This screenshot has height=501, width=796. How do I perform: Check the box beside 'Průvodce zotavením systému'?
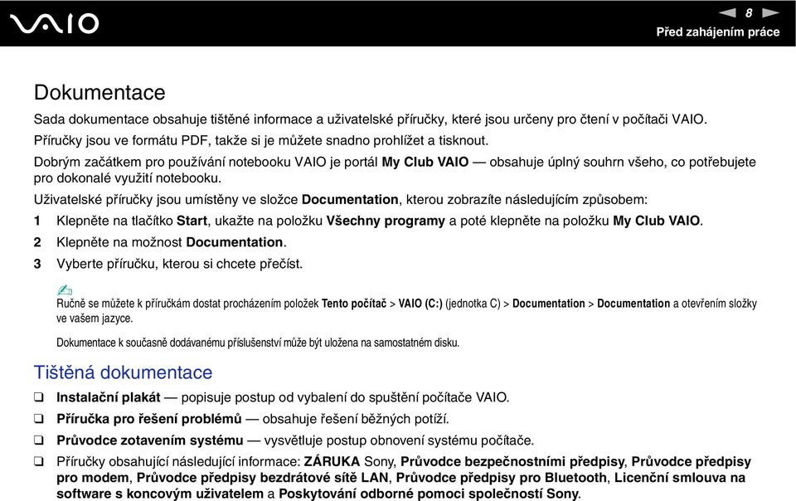click(39, 440)
